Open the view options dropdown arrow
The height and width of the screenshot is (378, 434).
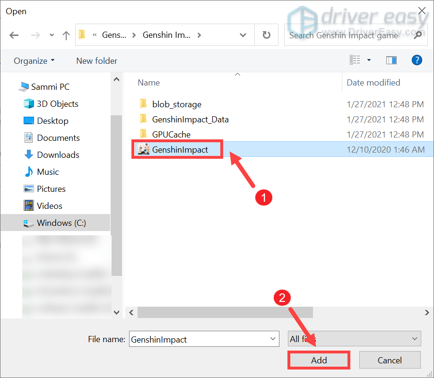coord(369,60)
